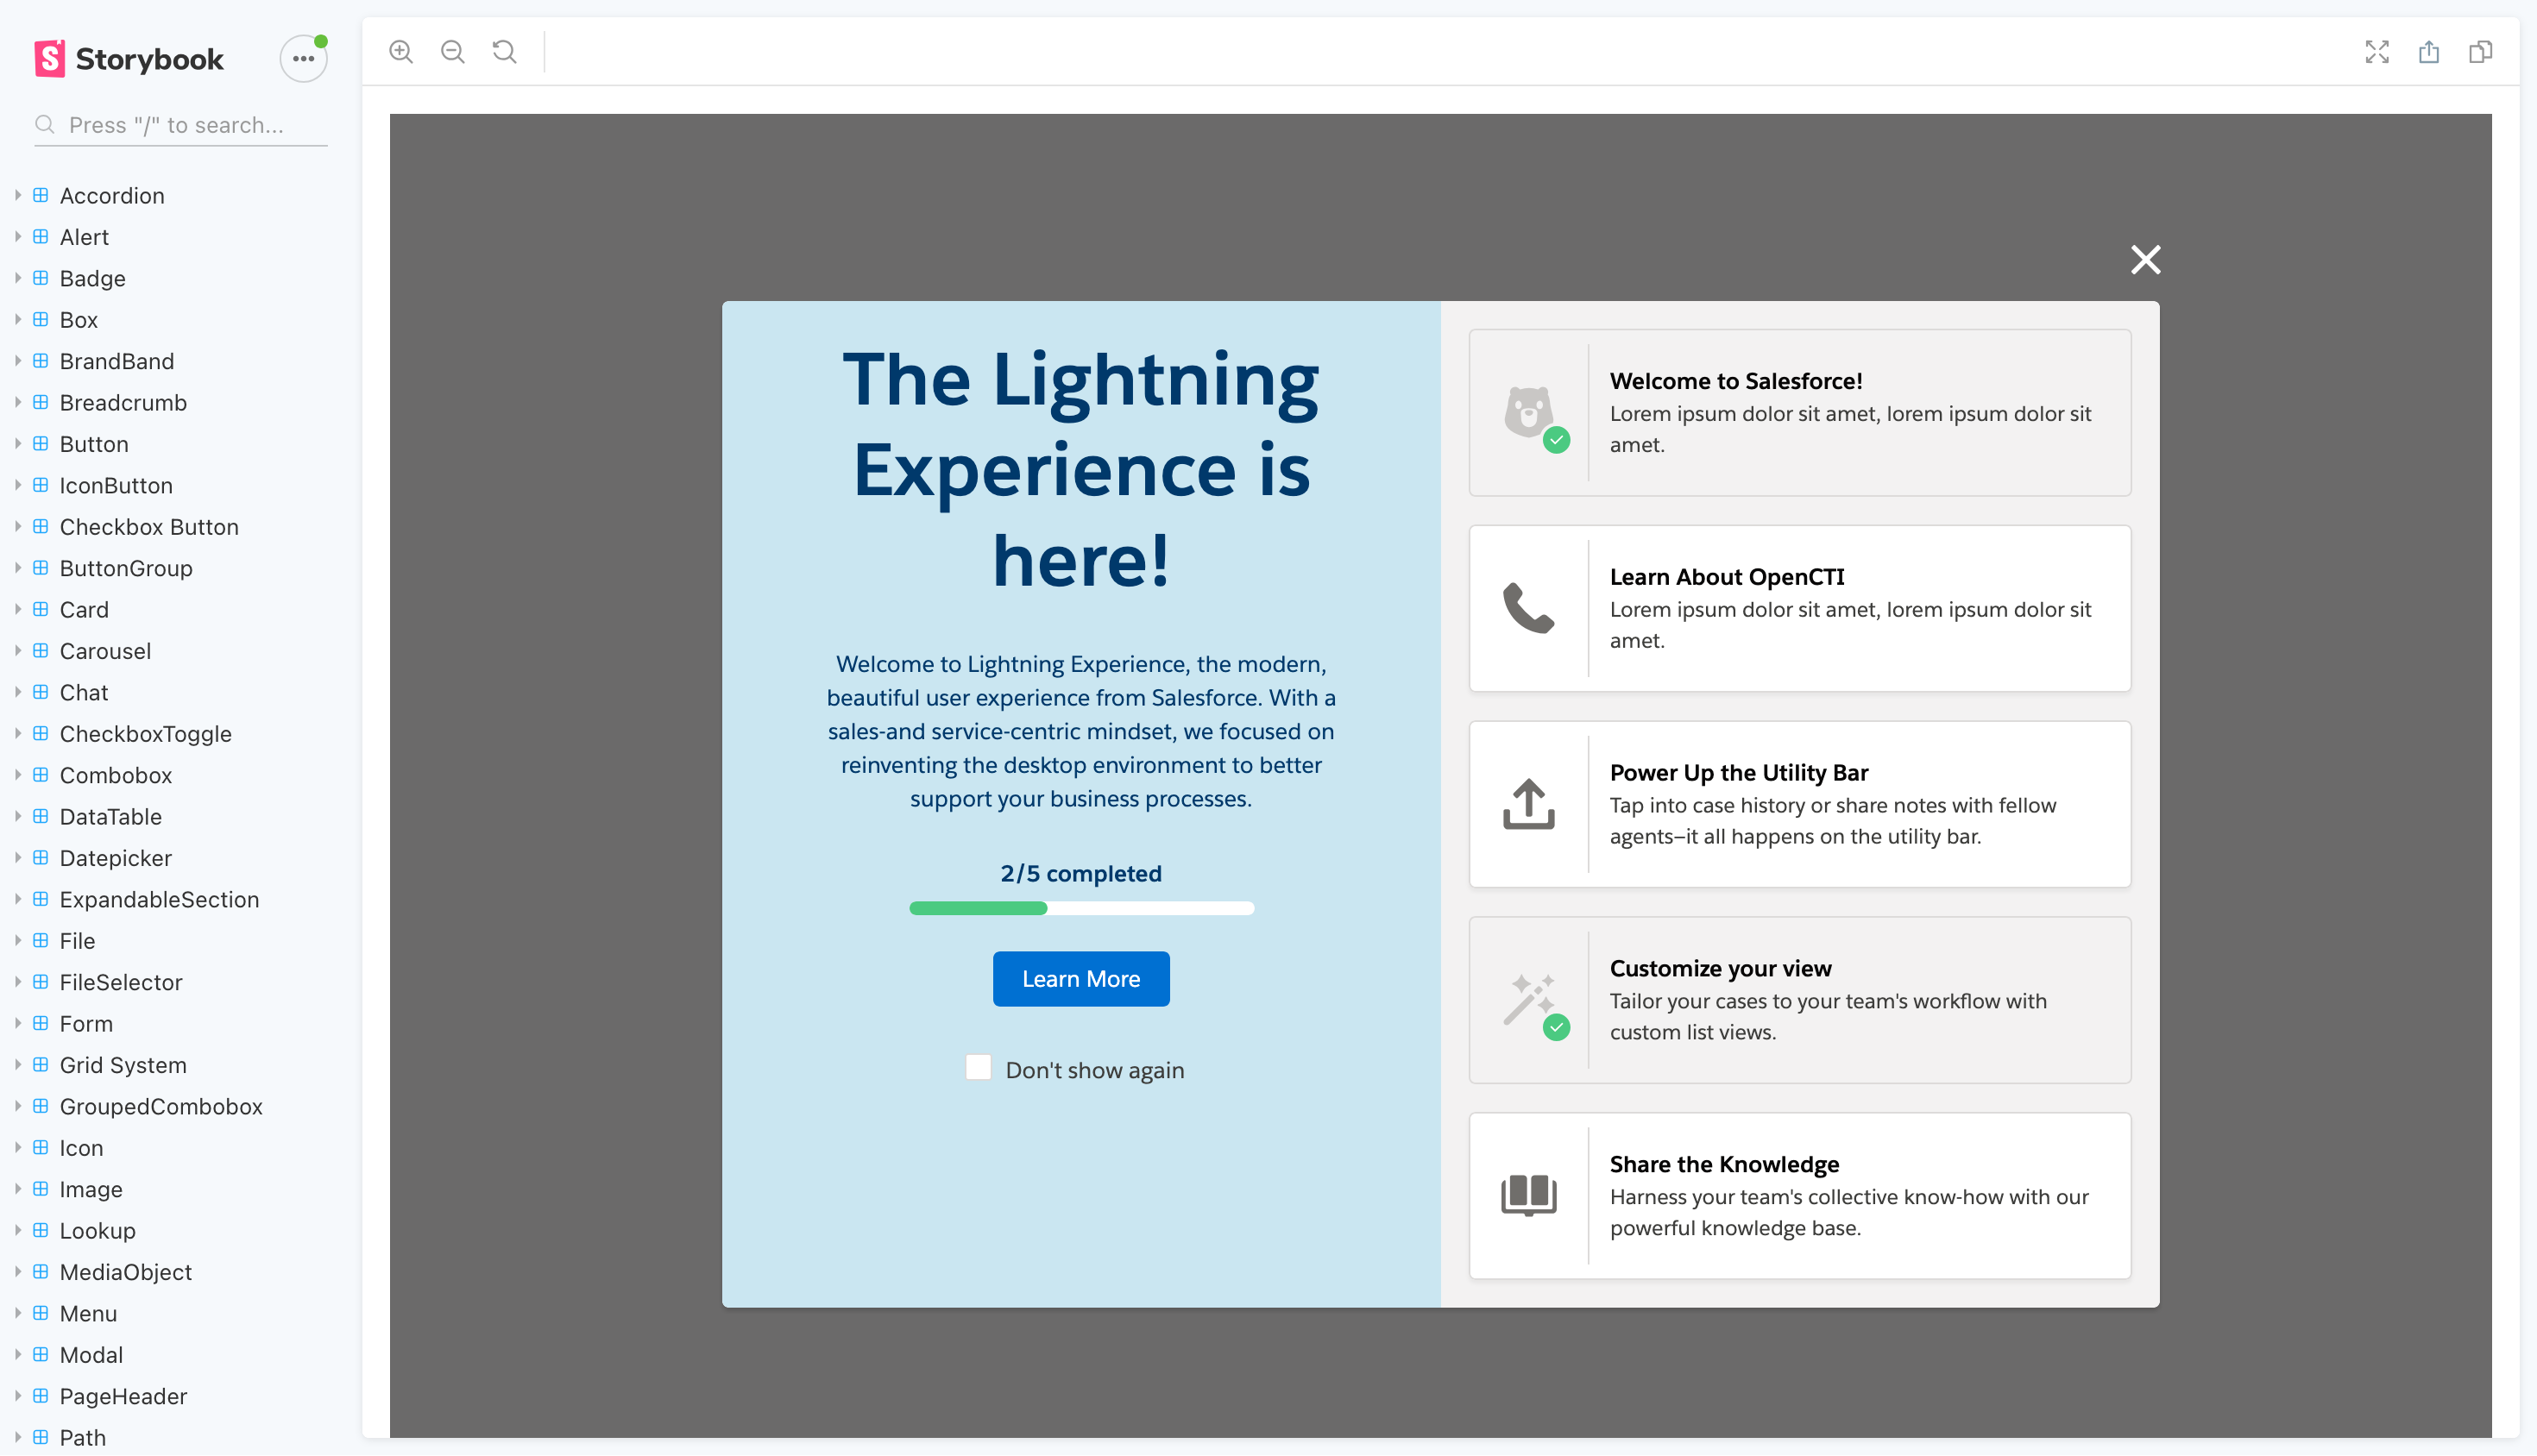Dismiss the Lightning Experience modal with the X
The height and width of the screenshot is (1456, 2537).
tap(2145, 259)
